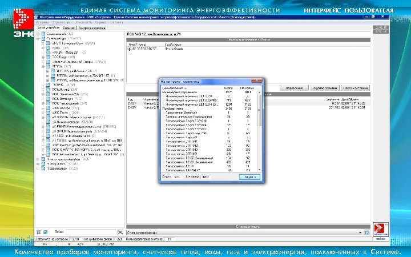This screenshot has height=257, width=411.
Task: Select the Теплосчетчик Взлет ТСР 010 row
Action: 209,121
